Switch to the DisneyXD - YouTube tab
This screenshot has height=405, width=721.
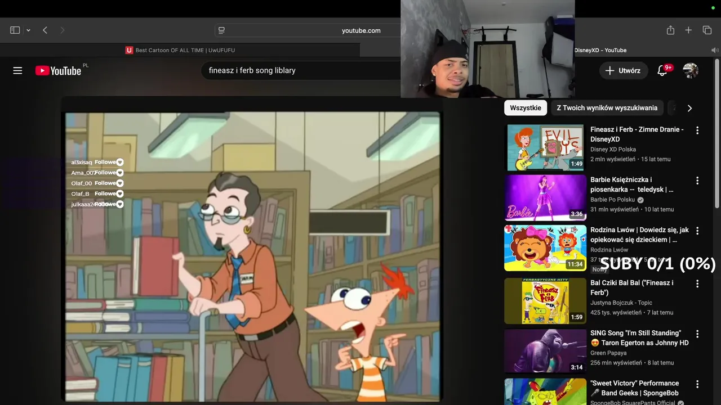tap(600, 50)
